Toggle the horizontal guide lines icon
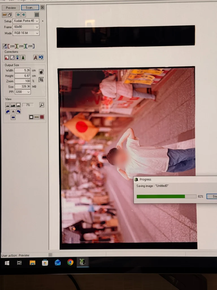Viewport: 217px width, 290px height. tap(36, 117)
